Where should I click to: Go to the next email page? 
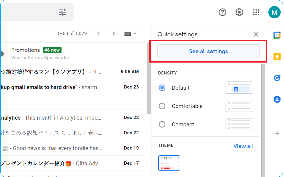click(114, 34)
